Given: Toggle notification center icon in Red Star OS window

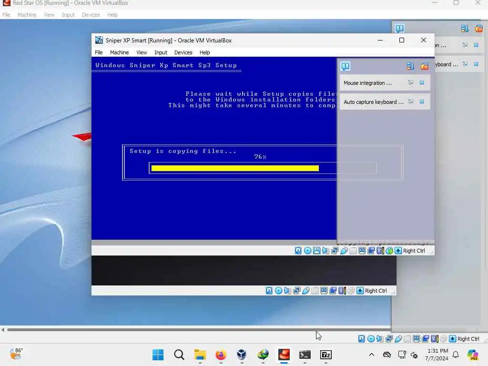Looking at the screenshot, I should 400,28.
